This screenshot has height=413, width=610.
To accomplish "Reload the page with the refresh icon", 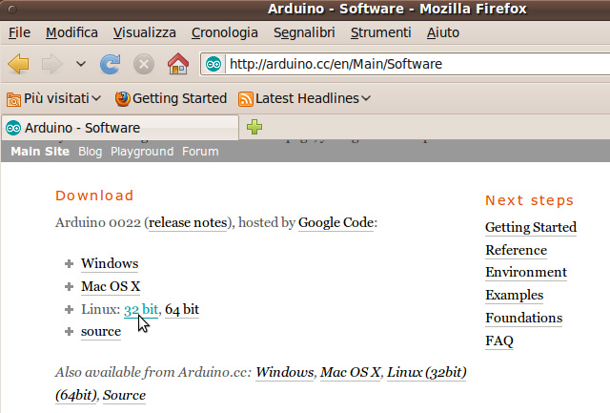I will click(x=110, y=64).
